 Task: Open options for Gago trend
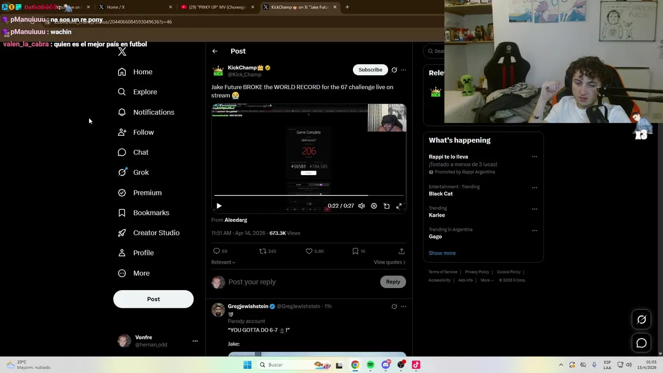coord(535,231)
